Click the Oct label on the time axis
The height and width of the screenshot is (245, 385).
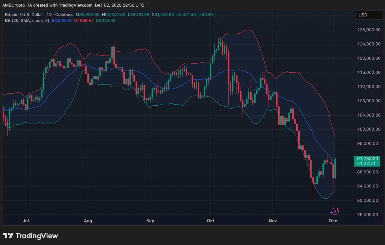tap(210, 221)
